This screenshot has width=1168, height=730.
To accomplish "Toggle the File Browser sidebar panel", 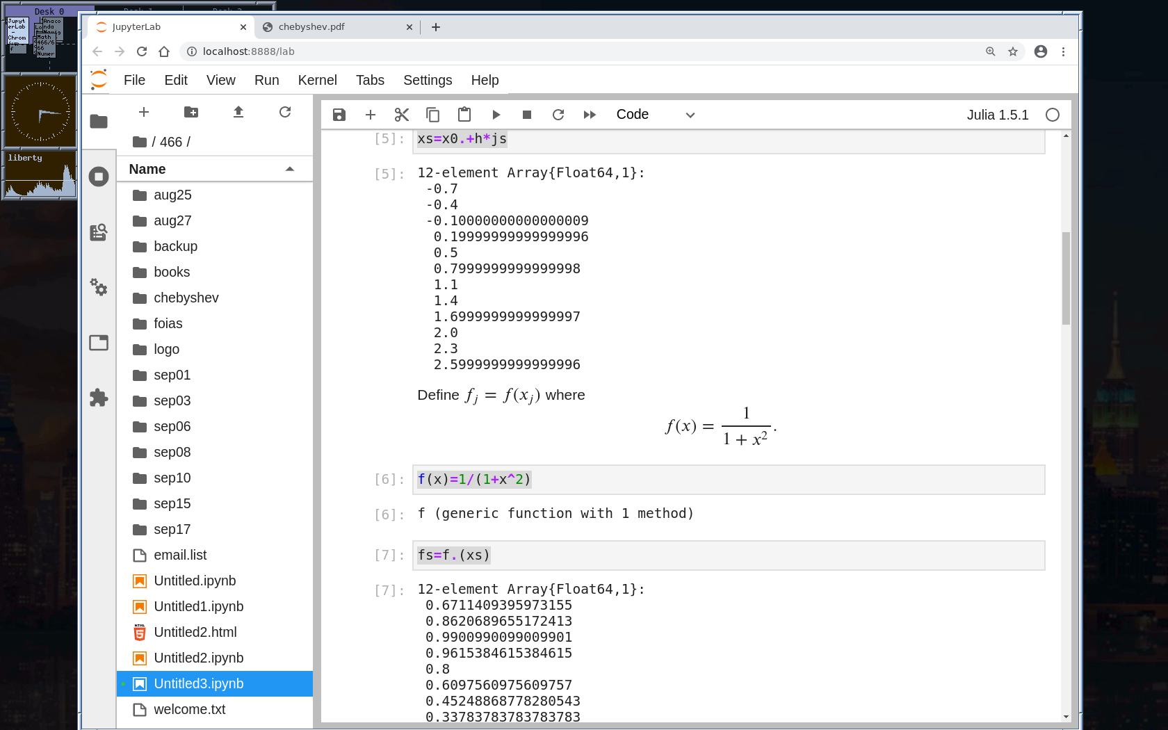I will (99, 122).
